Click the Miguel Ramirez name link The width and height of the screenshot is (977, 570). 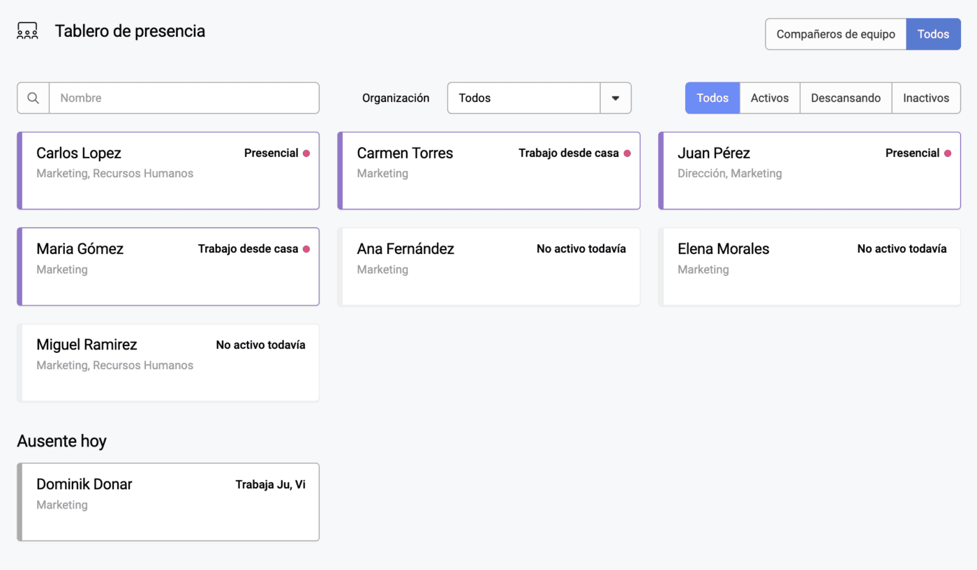pos(87,345)
